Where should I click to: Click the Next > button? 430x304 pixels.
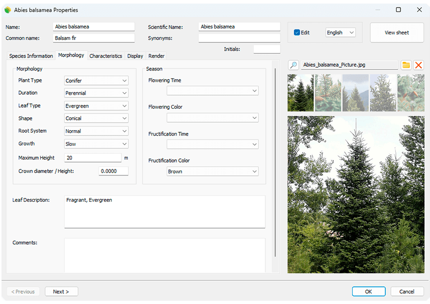point(61,292)
